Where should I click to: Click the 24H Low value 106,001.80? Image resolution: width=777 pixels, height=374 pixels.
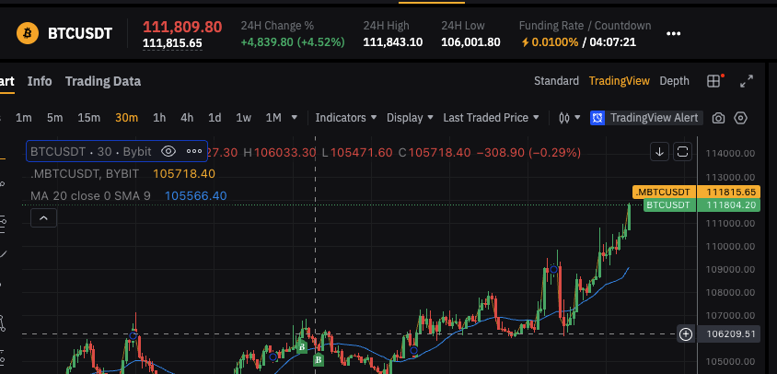coord(470,42)
